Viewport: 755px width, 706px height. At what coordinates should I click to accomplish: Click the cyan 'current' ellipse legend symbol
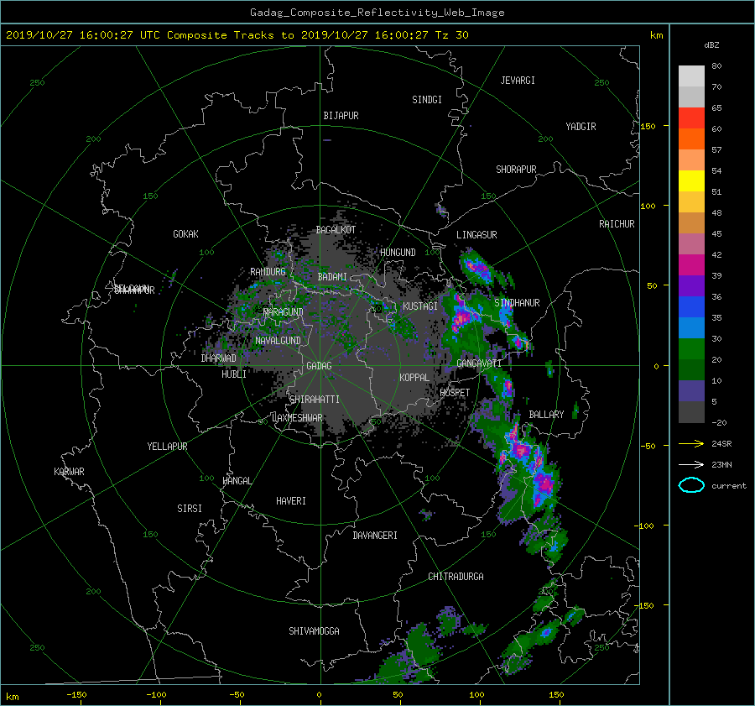pyautogui.click(x=691, y=485)
